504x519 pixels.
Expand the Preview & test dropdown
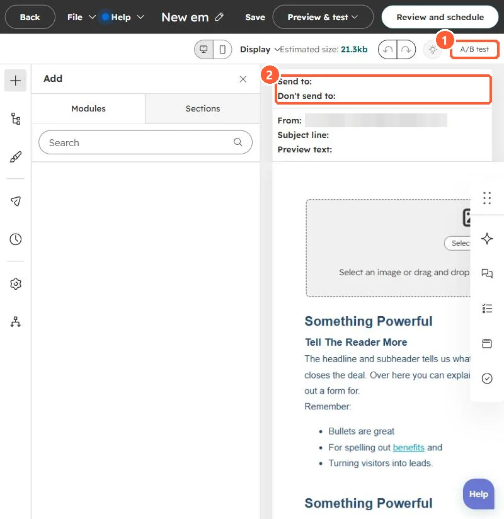[x=323, y=17]
